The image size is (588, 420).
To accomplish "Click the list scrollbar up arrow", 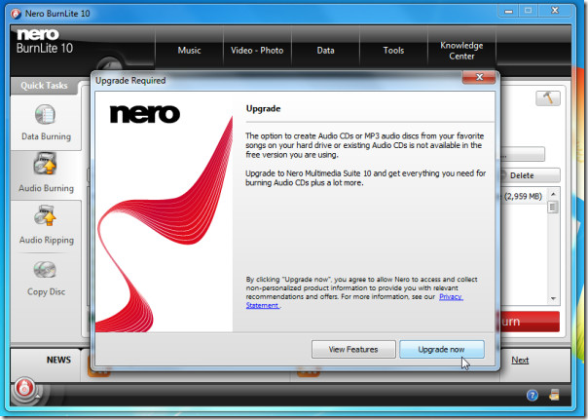I will pyautogui.click(x=553, y=194).
